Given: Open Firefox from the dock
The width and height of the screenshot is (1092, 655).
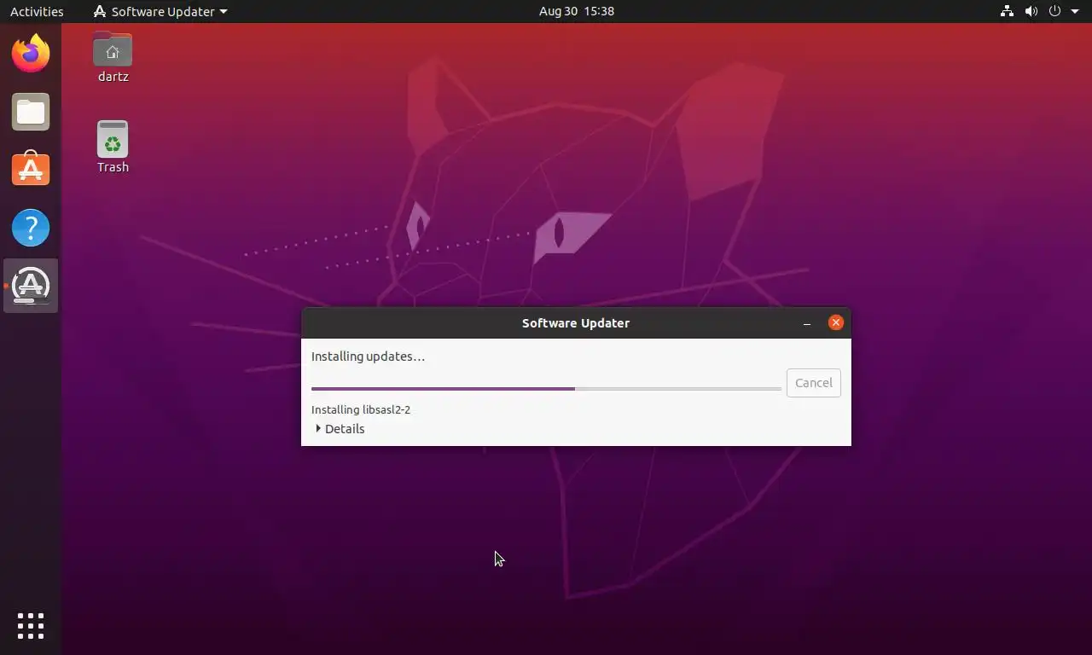Looking at the screenshot, I should pos(31,54).
